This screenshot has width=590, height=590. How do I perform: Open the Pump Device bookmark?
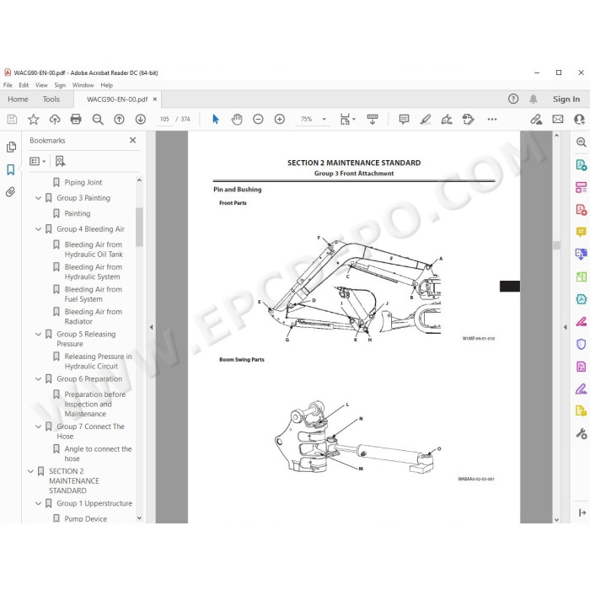click(86, 518)
